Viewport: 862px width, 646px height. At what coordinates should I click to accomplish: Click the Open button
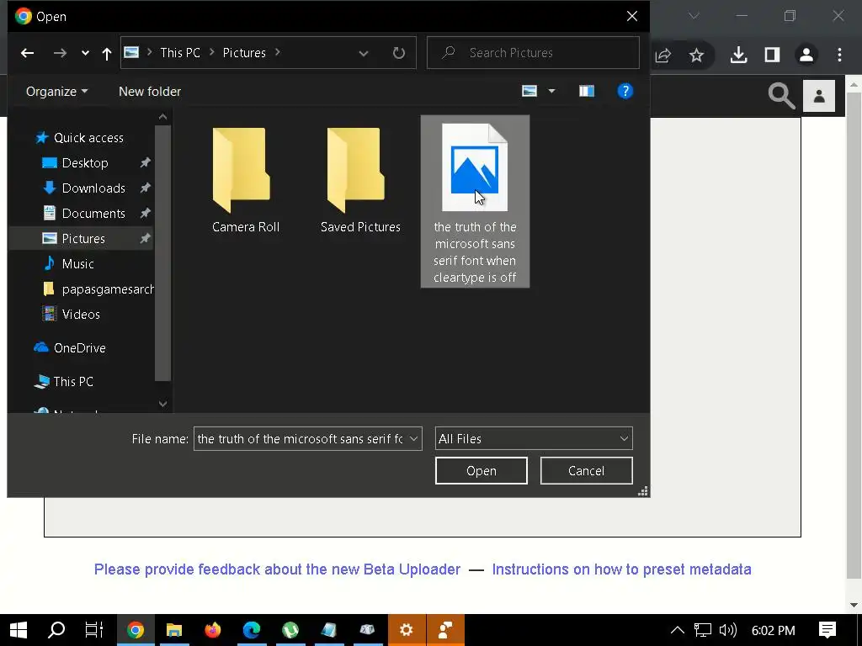pyautogui.click(x=481, y=471)
